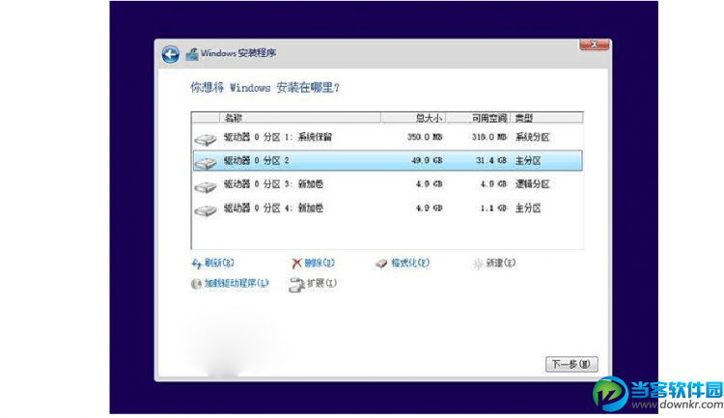The image size is (724, 418).
Task: Click the 350.0 MB total size value
Action: [x=425, y=137]
